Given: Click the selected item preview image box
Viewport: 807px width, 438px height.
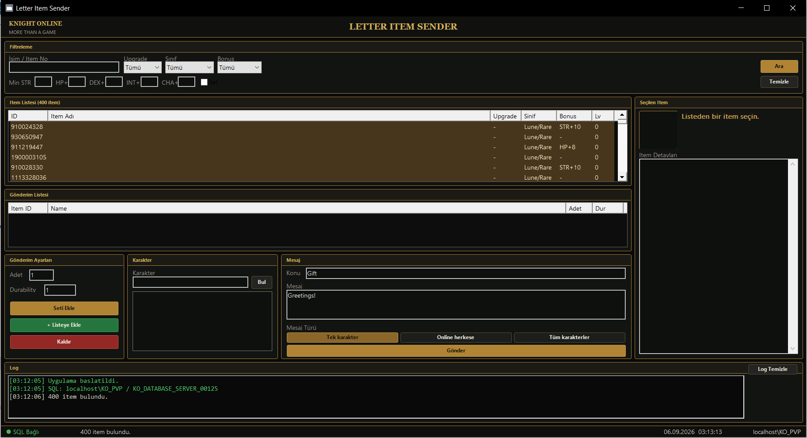Looking at the screenshot, I should (x=658, y=130).
